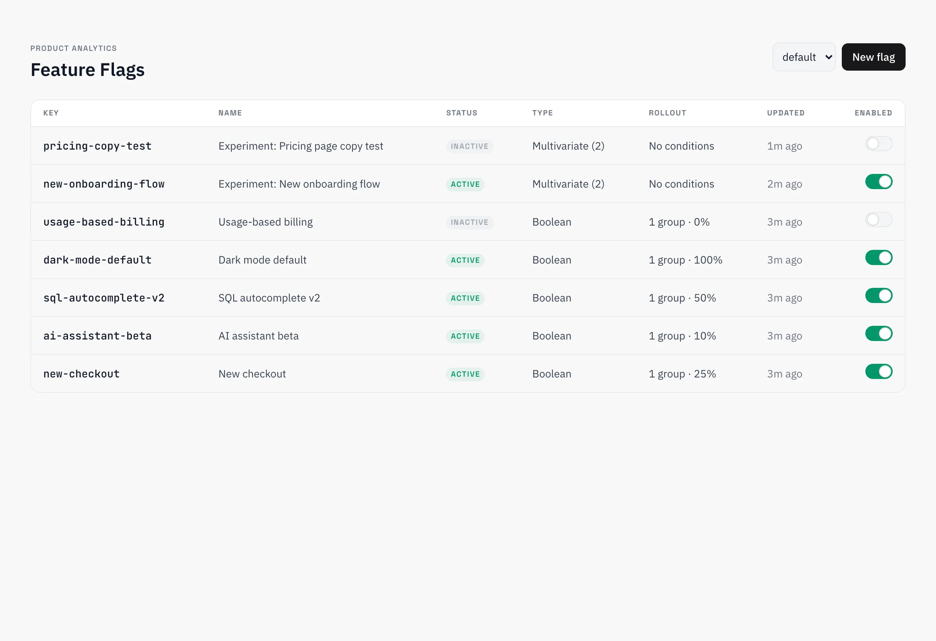Click the 'SQL autocomplete v2' name cell

point(269,298)
